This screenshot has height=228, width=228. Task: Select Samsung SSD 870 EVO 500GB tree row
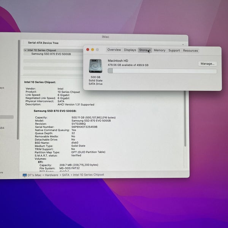tap(51, 54)
